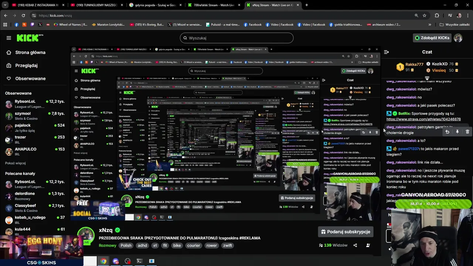Open AHAPULCO channel in outermost followed list

click(x=35, y=151)
